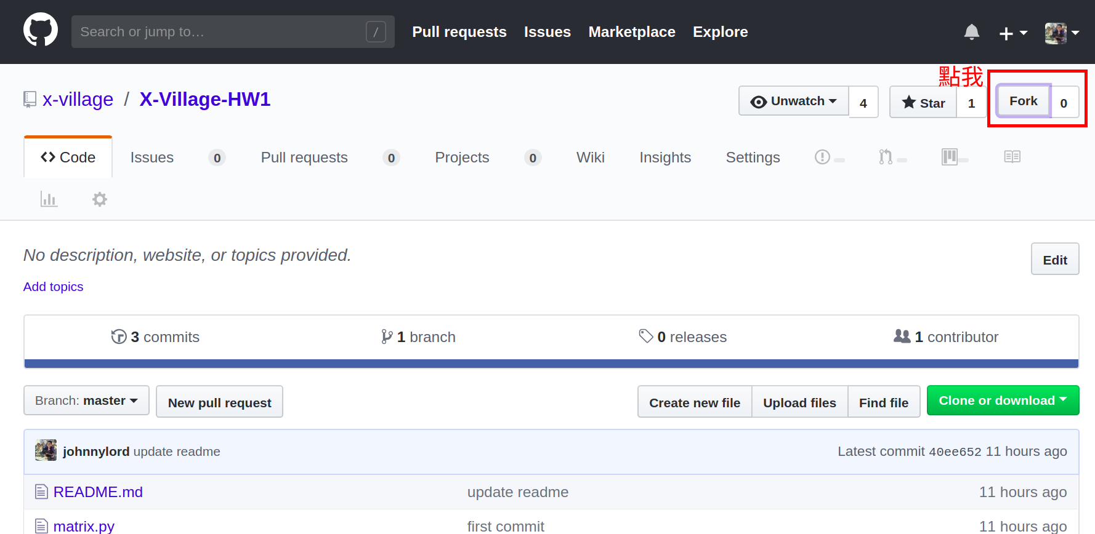Open the GitHub Octocat home logo
Screen dimensions: 1095x534
(x=41, y=30)
